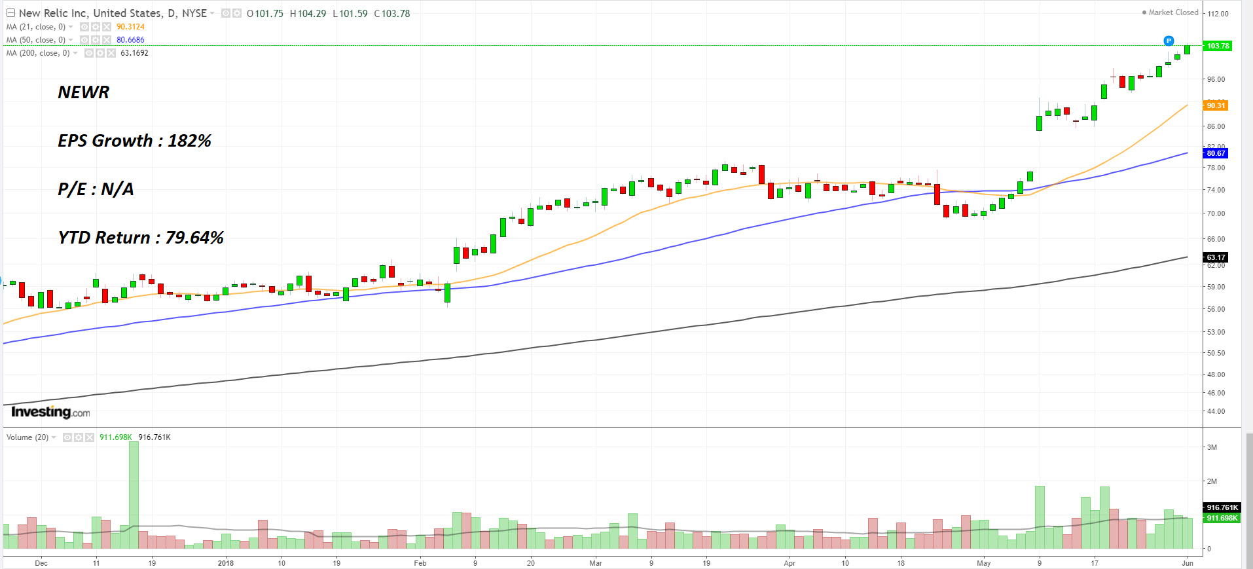Click the MA (21, close, 0) legend title
This screenshot has height=569, width=1253.
pos(36,27)
